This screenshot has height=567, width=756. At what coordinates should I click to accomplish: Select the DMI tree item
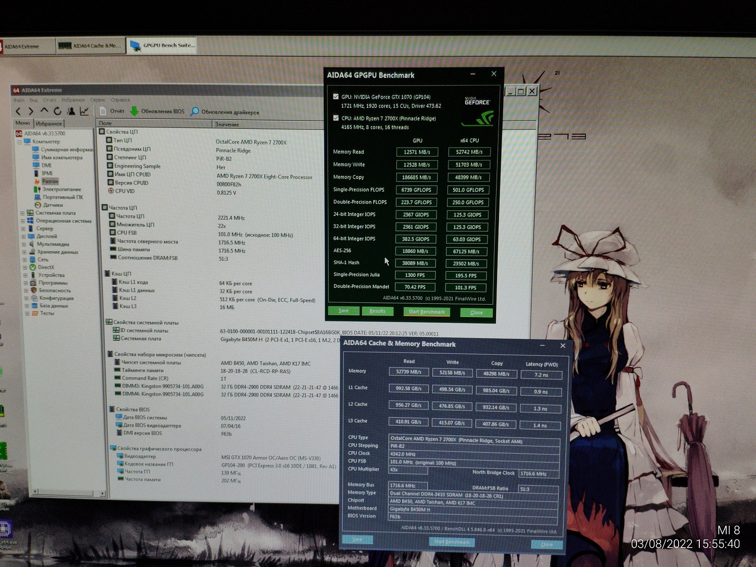(42, 165)
